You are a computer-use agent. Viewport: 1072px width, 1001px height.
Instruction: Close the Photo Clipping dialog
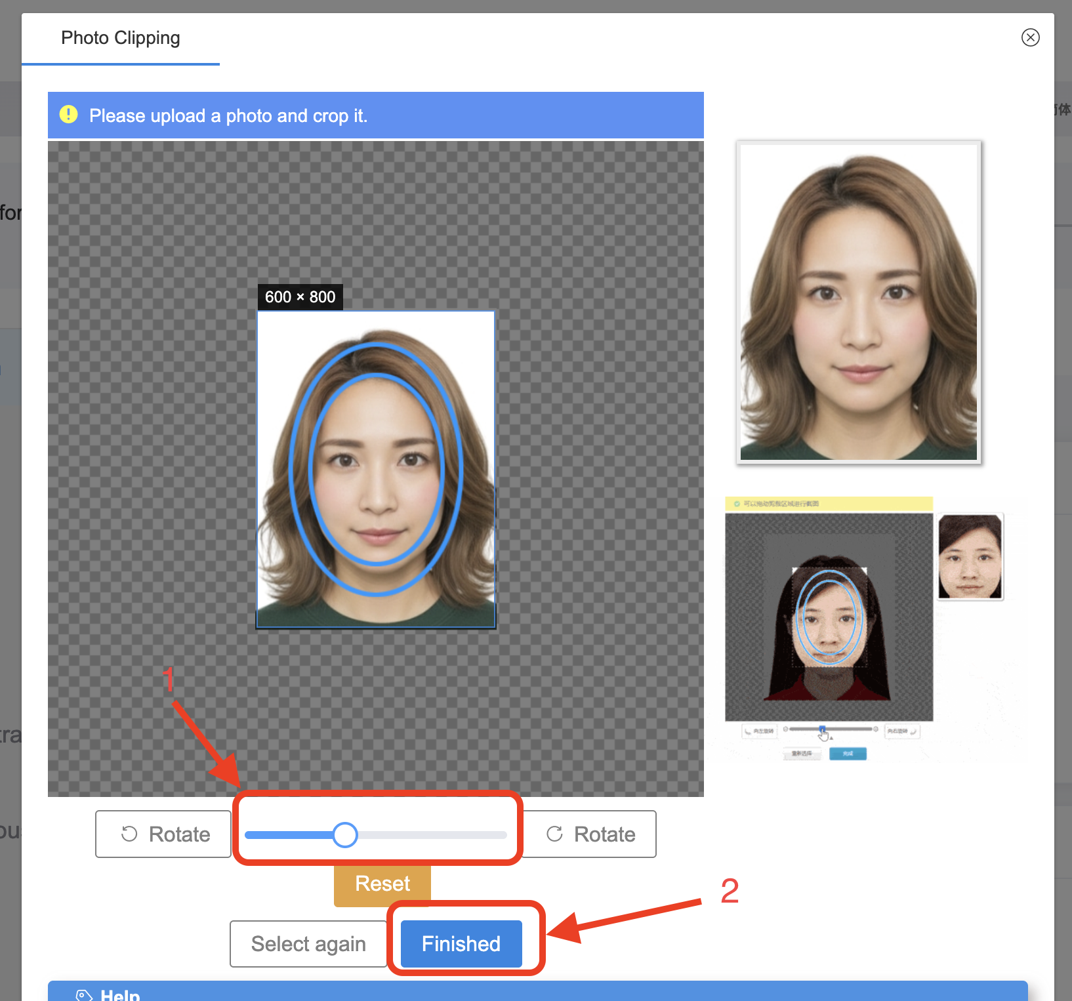(x=1030, y=37)
